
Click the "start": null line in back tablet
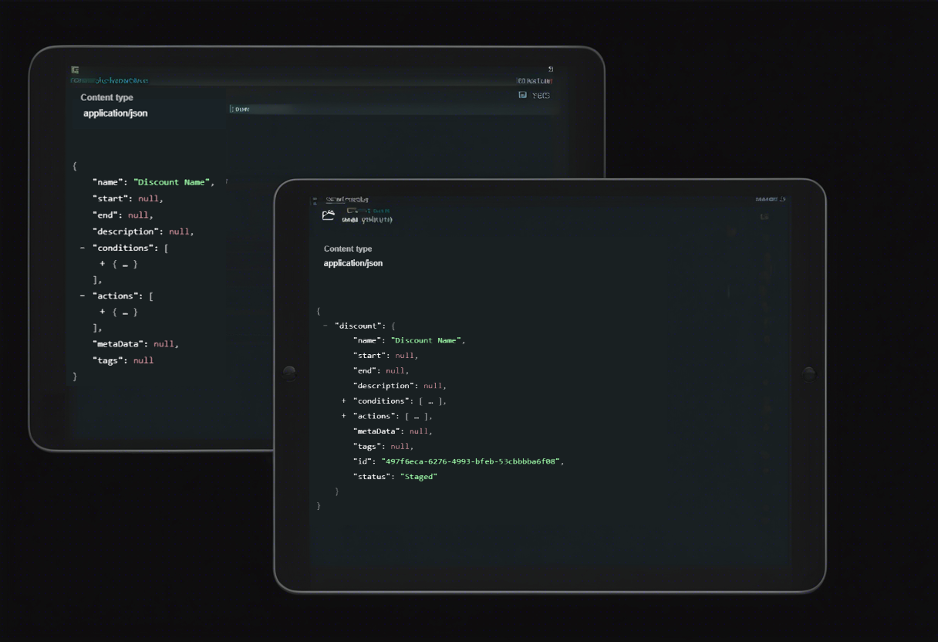pyautogui.click(x=128, y=198)
